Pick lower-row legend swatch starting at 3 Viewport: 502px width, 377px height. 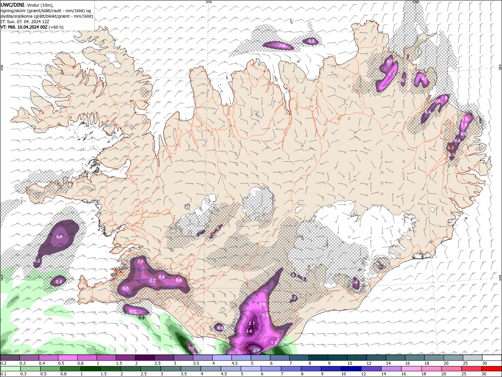tap(171, 369)
